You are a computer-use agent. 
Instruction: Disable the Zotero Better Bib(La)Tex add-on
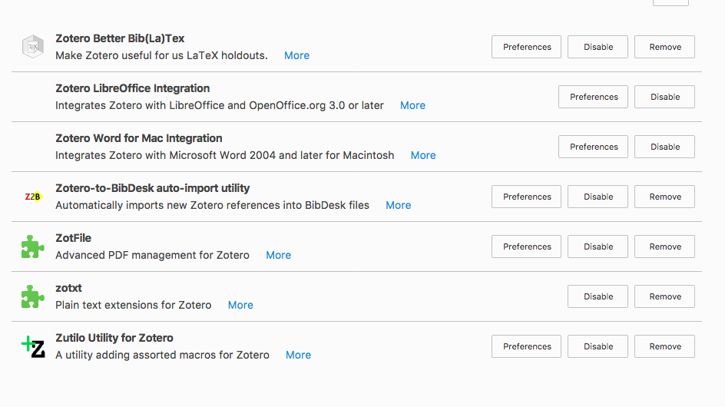pos(598,47)
